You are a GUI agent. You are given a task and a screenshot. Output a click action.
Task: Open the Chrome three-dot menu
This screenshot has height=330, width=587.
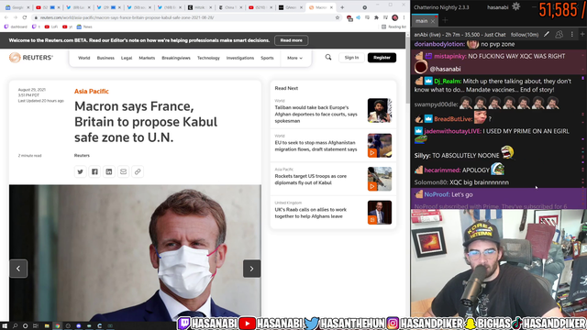[404, 17]
